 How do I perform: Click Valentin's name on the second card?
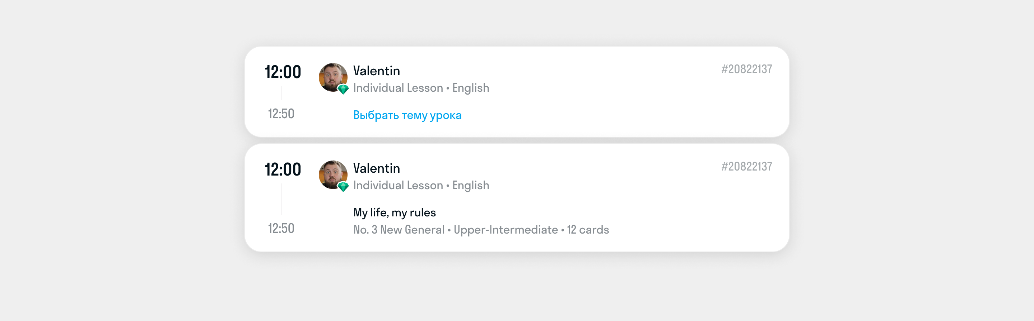click(x=376, y=168)
